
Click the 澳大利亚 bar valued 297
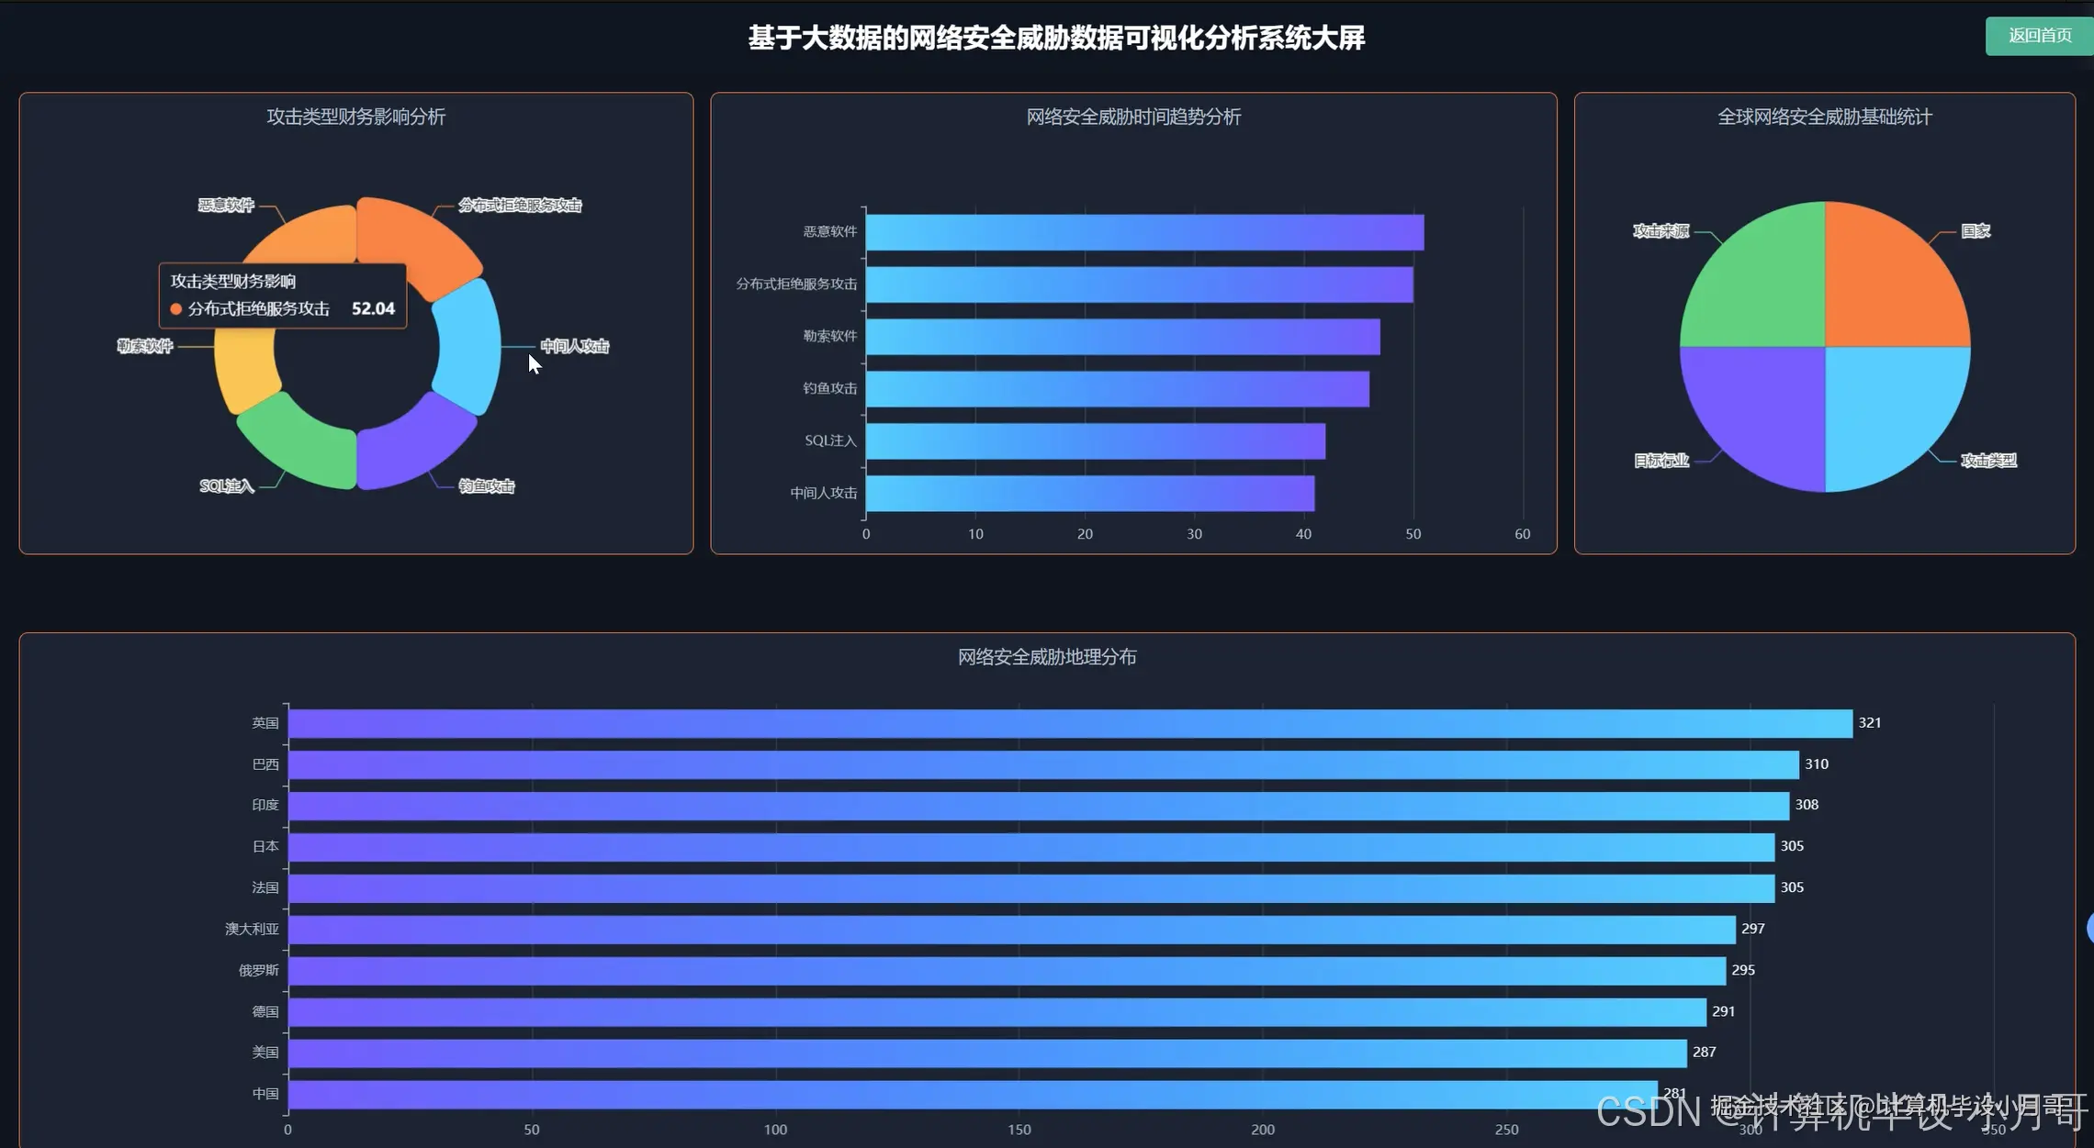pyautogui.click(x=1011, y=929)
